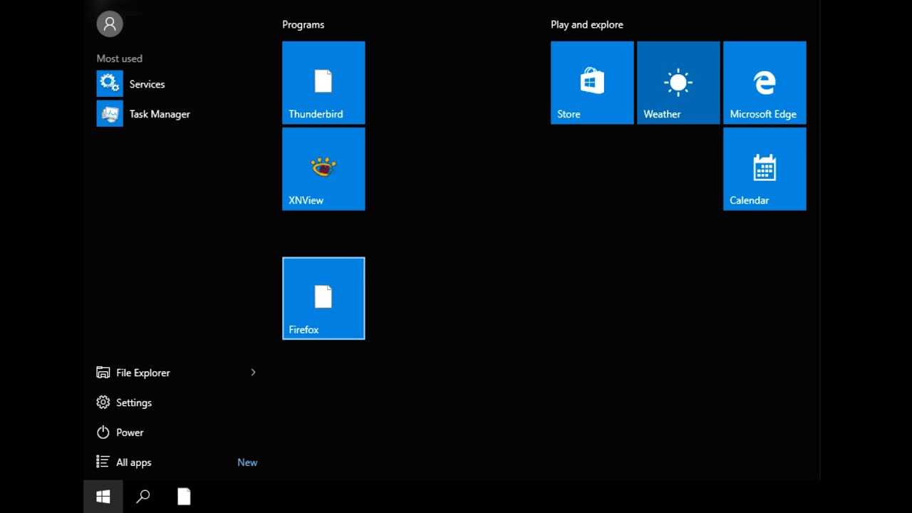Launch the XNView tile
This screenshot has width=912, height=513.
323,169
